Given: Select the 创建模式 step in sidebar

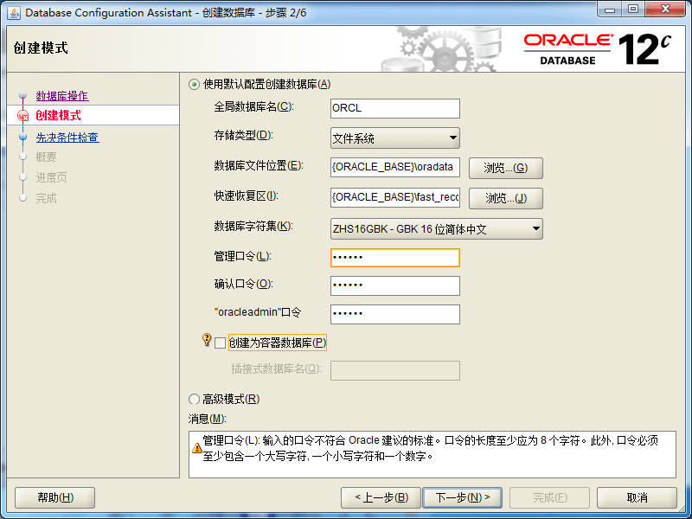Looking at the screenshot, I should pos(58,116).
